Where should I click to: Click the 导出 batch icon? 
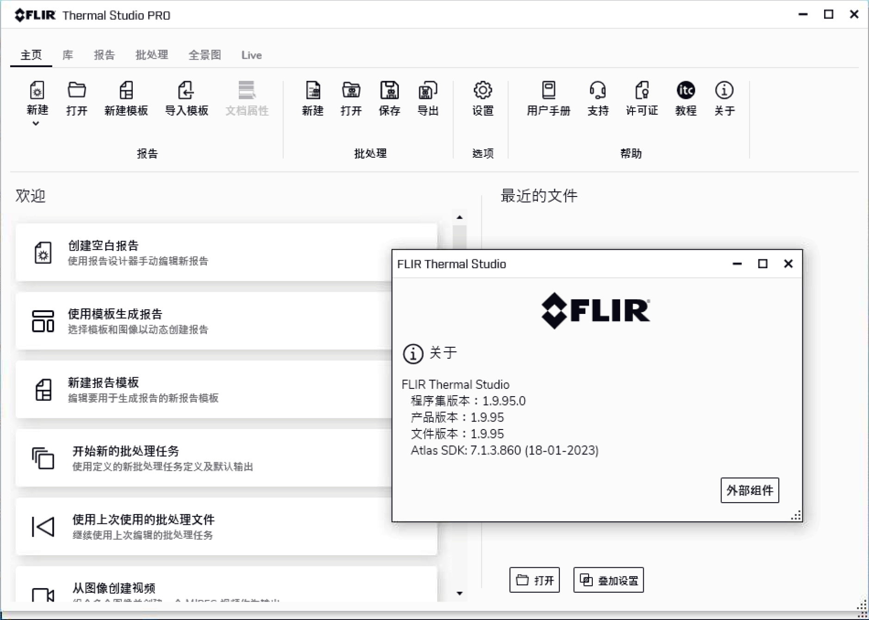coord(428,90)
